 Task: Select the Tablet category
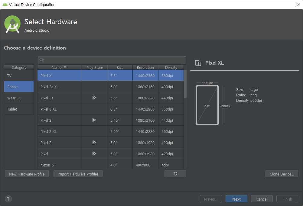pyautogui.click(x=19, y=109)
